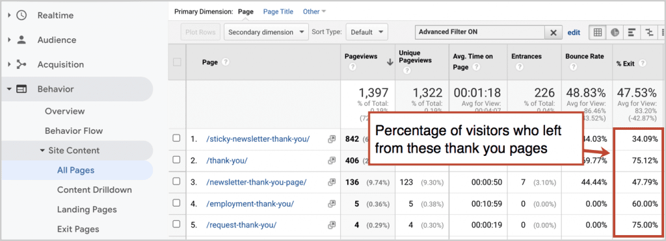
Task: Open the /employment-thank-you/ link
Action: (x=250, y=204)
